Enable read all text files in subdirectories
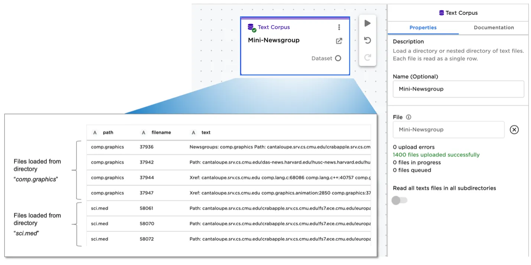This screenshot has width=531, height=265. (x=399, y=201)
